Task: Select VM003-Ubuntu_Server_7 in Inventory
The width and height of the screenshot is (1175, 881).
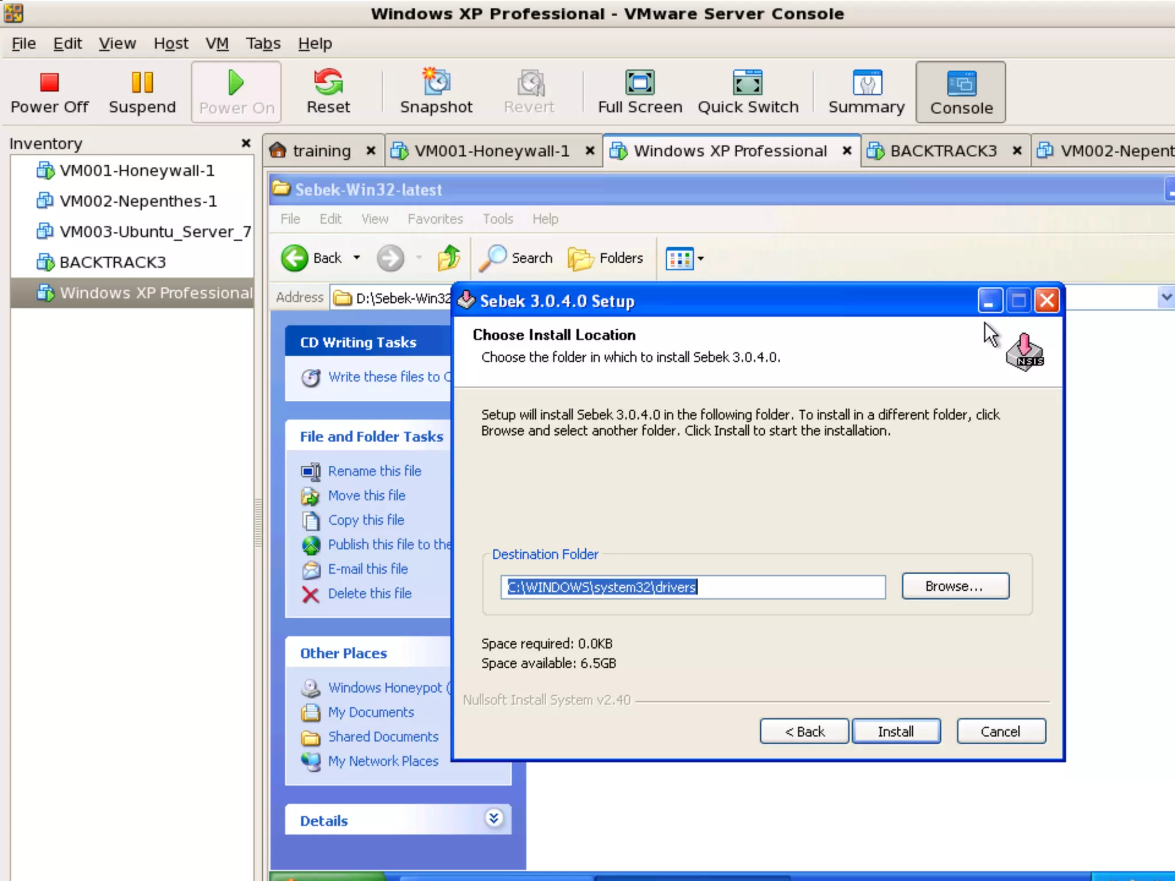Action: pyautogui.click(x=154, y=232)
